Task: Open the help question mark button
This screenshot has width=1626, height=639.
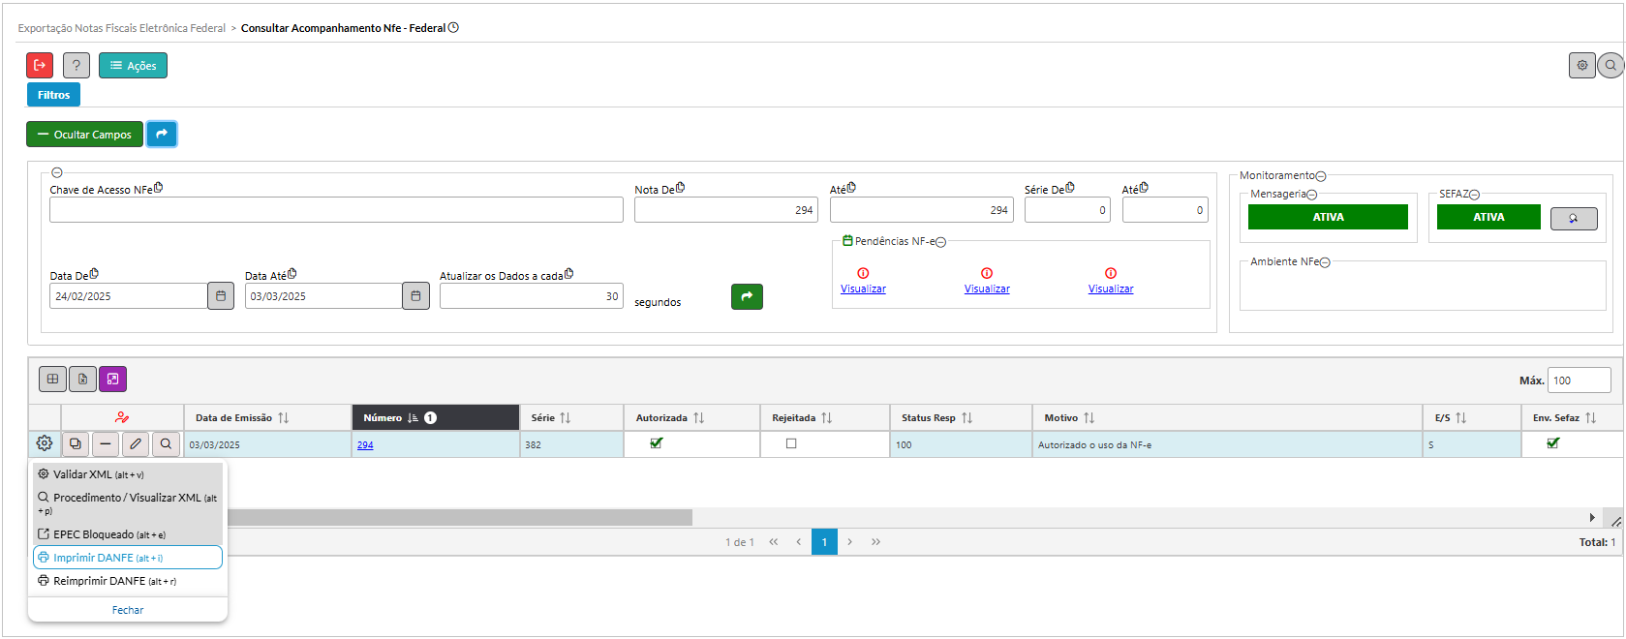Action: click(77, 66)
